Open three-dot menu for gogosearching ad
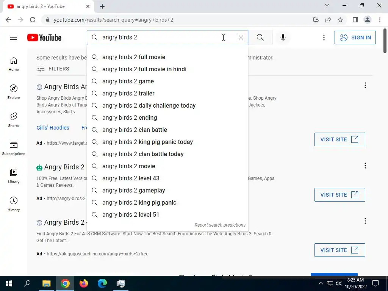 point(365,221)
